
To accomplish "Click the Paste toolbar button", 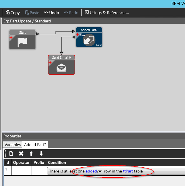I will [x=32, y=13].
